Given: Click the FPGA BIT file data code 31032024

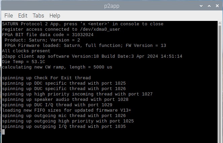Looking at the screenshot, I should coord(83,35).
